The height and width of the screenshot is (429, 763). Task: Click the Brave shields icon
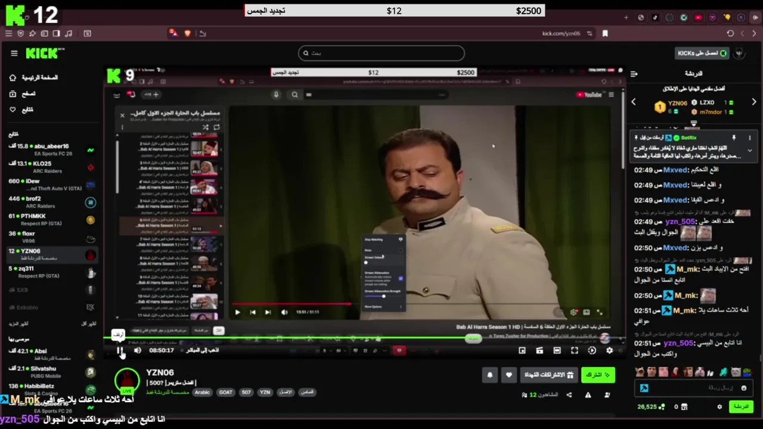pyautogui.click(x=188, y=33)
